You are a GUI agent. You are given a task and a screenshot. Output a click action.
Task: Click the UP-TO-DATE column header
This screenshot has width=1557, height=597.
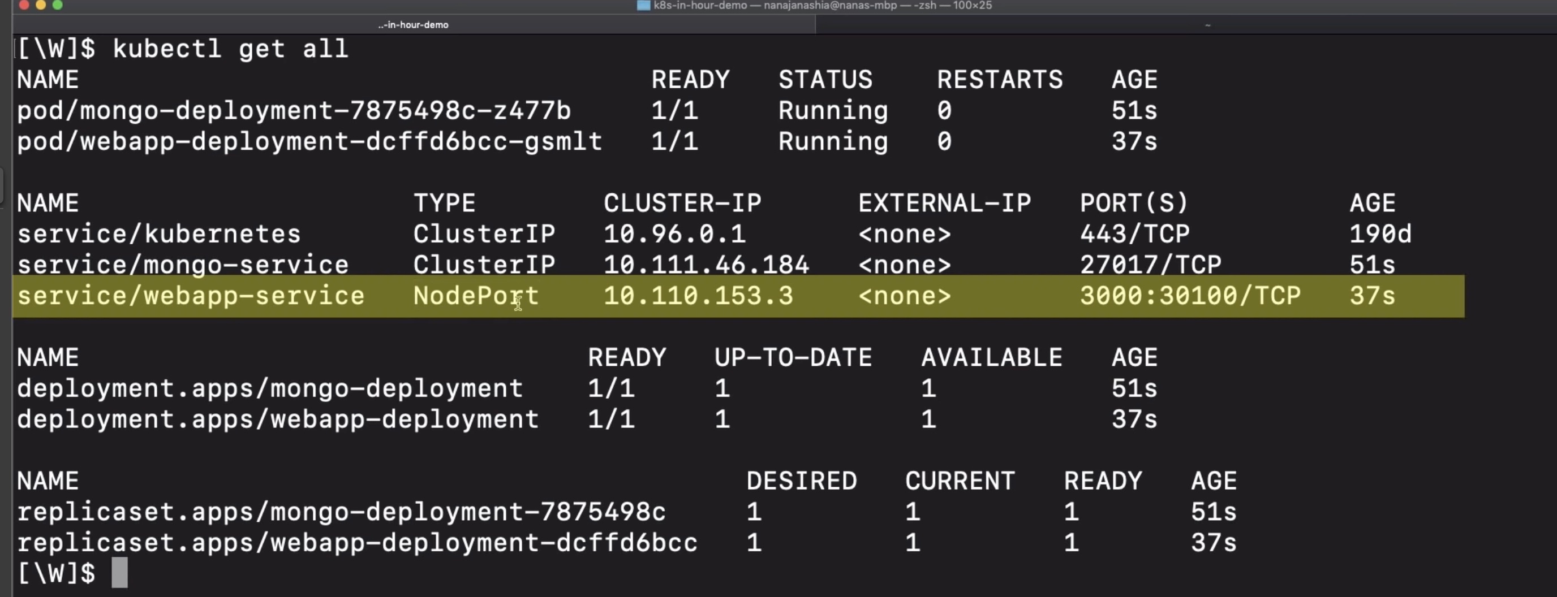[793, 357]
